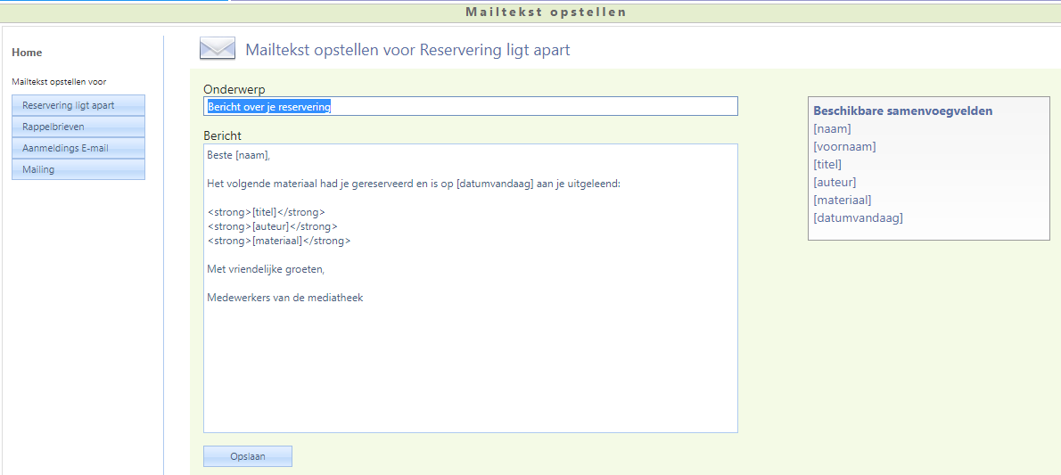The height and width of the screenshot is (475, 1061).
Task: Add the [materiaal] merge field
Action: click(843, 201)
